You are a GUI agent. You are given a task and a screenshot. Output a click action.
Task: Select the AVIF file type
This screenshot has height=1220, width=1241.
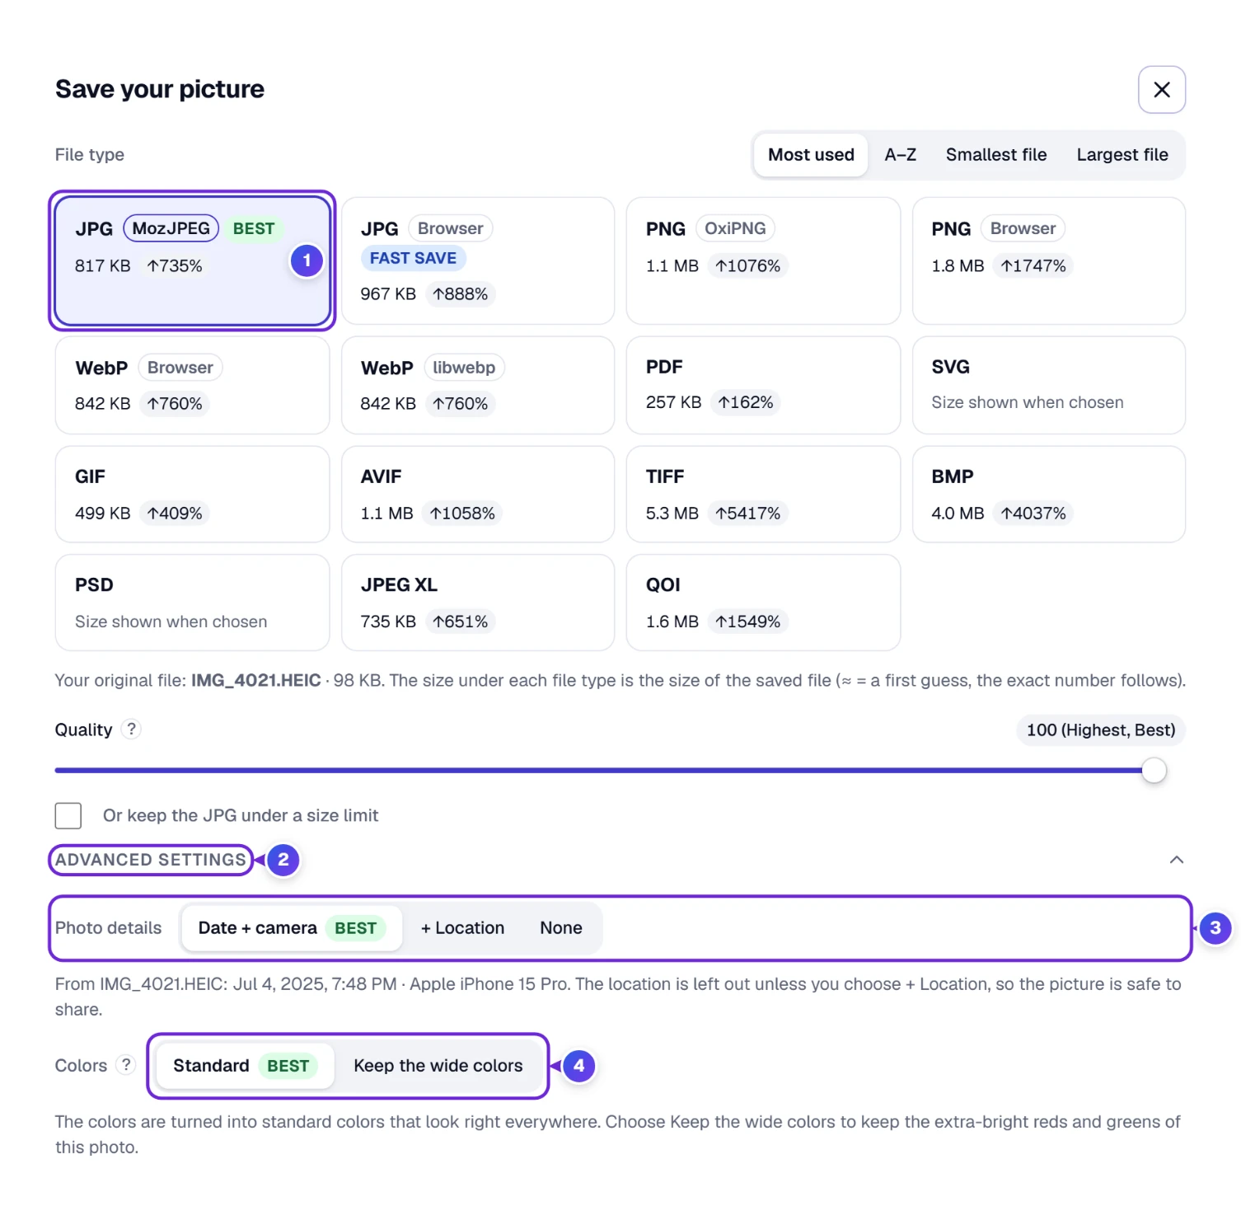tap(478, 495)
